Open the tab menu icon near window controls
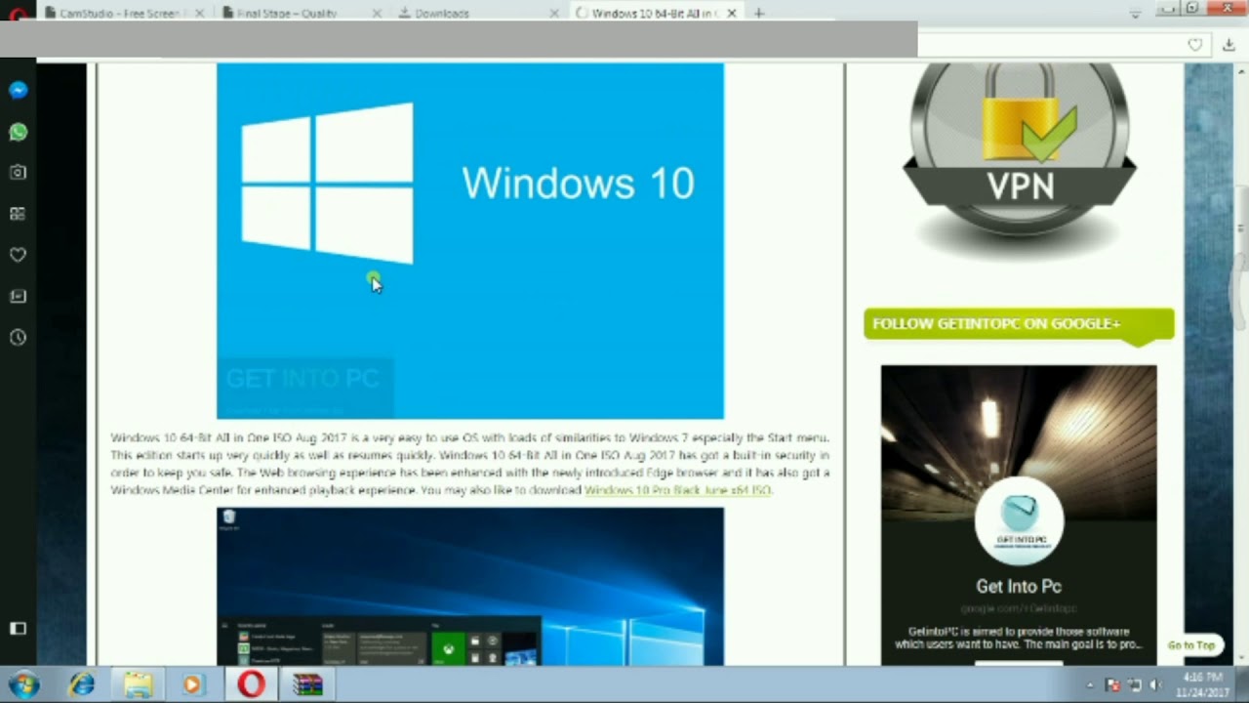Viewport: 1249px width, 703px height. 1135,14
